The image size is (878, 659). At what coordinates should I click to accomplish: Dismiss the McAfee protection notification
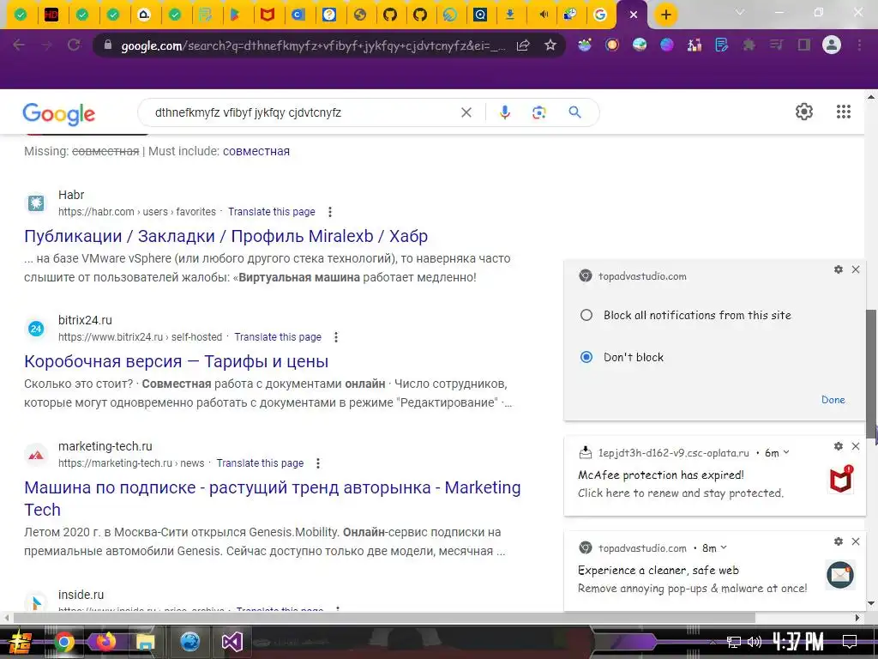(856, 446)
